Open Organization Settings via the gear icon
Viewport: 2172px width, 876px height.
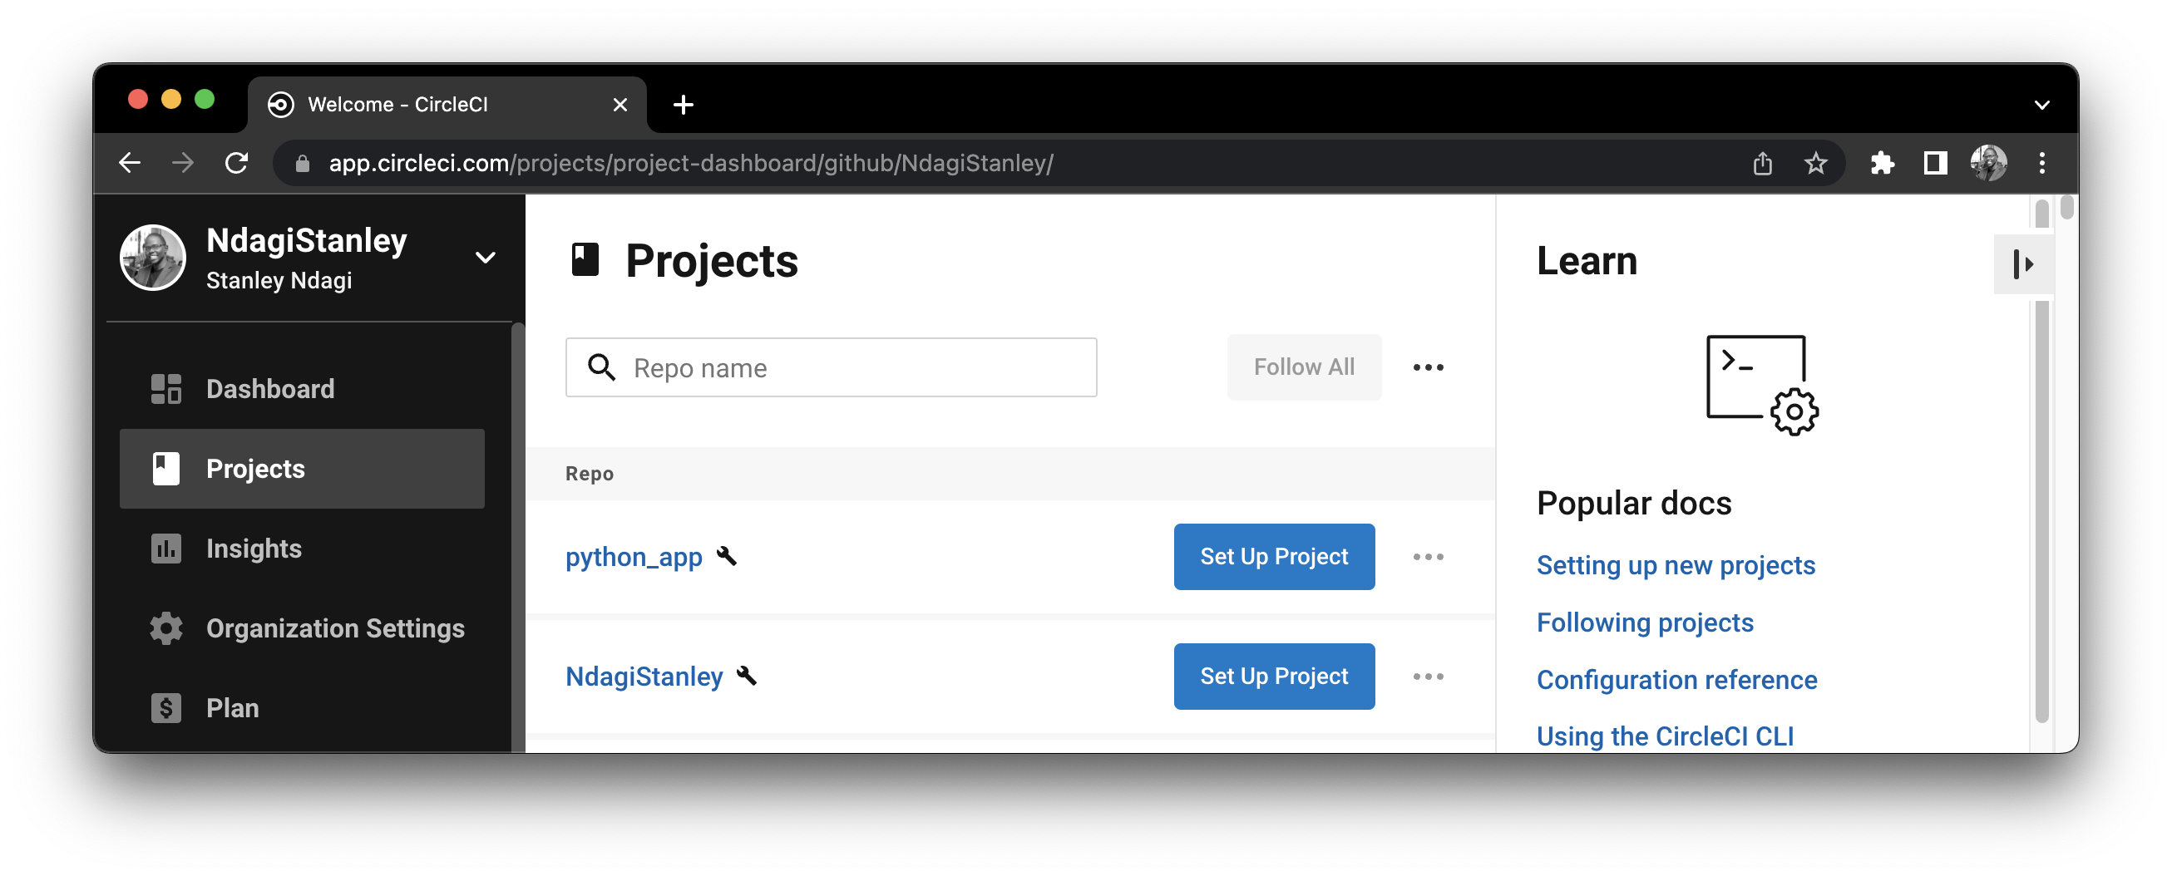[165, 627]
